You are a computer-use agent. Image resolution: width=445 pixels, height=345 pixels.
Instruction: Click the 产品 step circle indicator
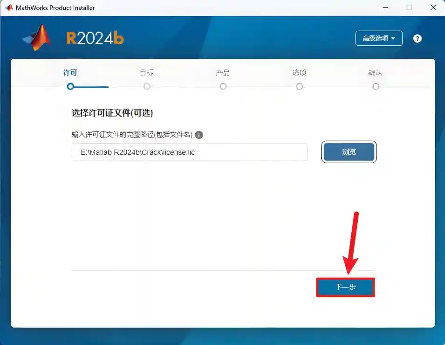click(223, 86)
